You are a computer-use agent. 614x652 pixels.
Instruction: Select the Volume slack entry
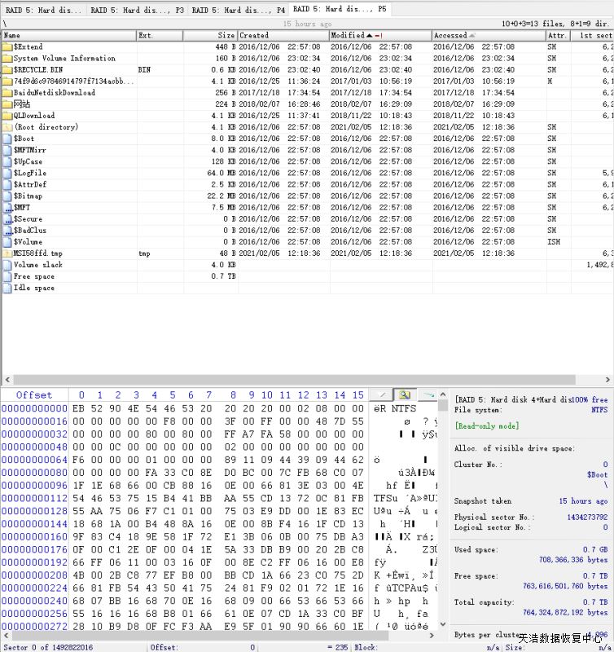tap(37, 265)
